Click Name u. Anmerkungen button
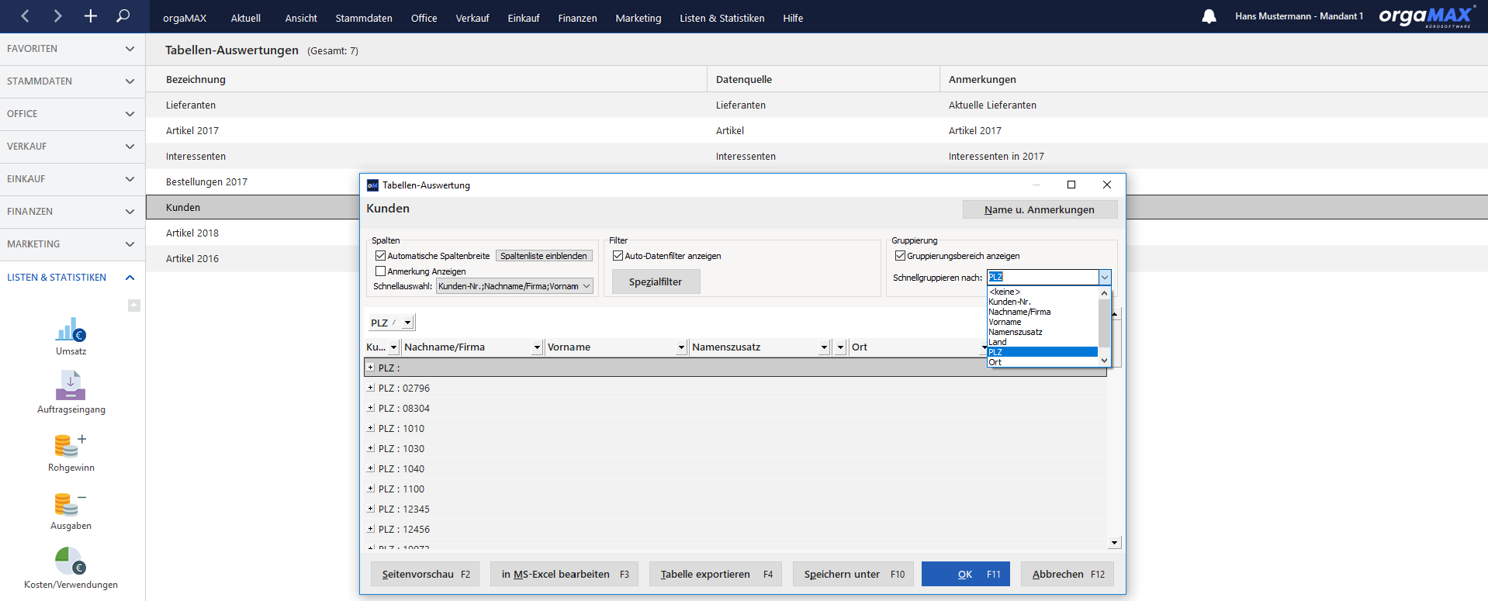This screenshot has height=601, width=1488. coord(1040,209)
